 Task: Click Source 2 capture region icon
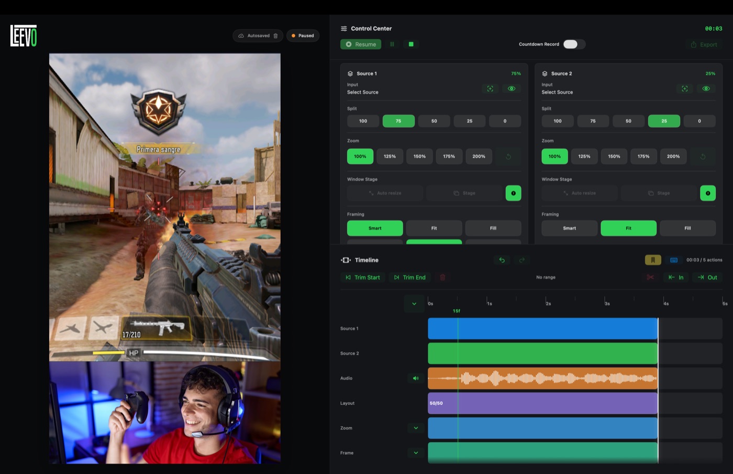(x=685, y=89)
